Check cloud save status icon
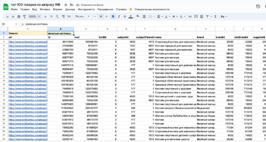Screen dimensions: 266x142 coord(78,5)
